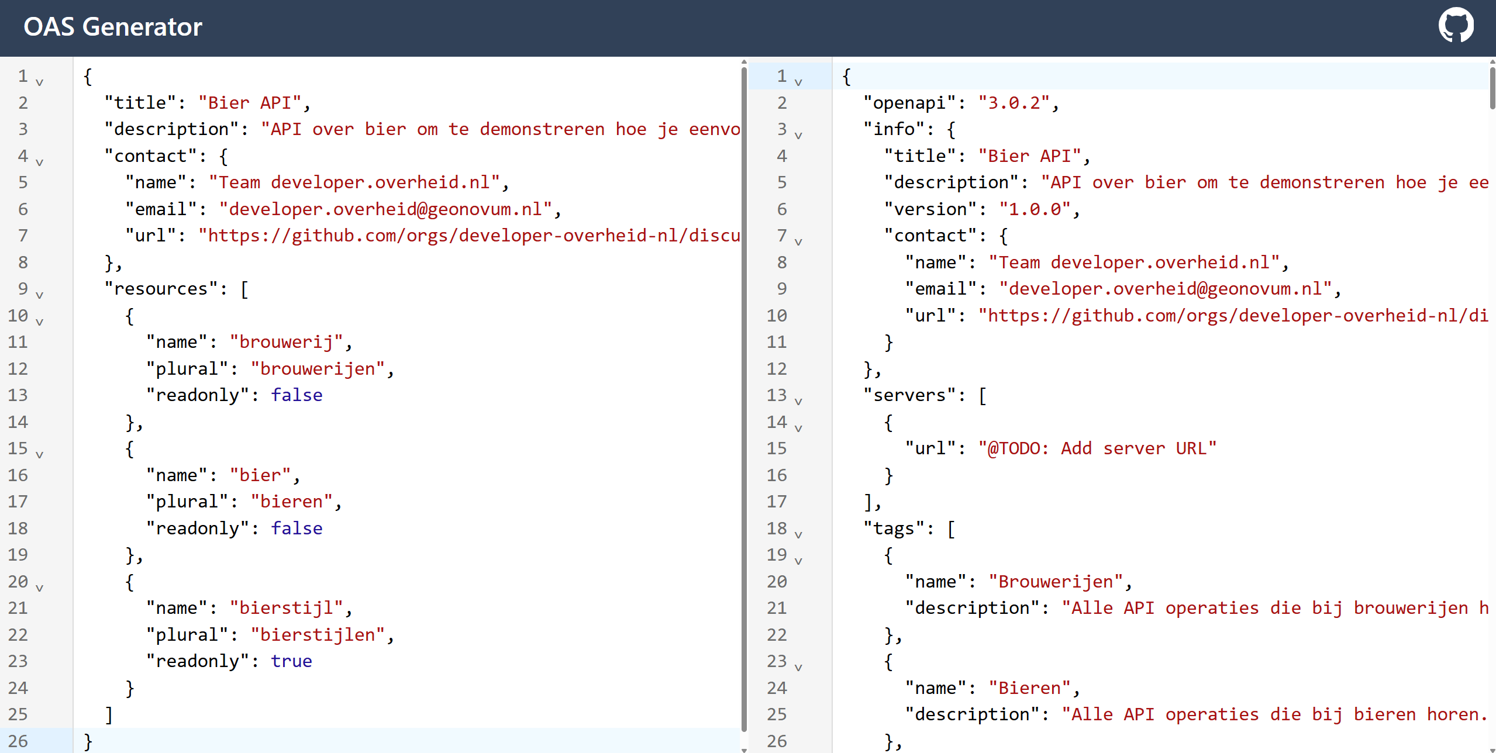This screenshot has height=753, width=1496.
Task: Click the left editor vertical scrollbar
Action: tap(744, 398)
